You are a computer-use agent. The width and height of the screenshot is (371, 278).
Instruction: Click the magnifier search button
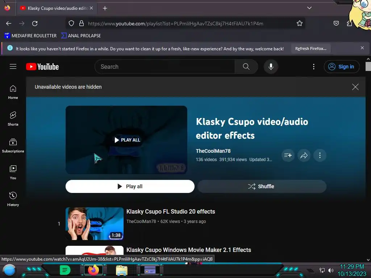coord(246,67)
